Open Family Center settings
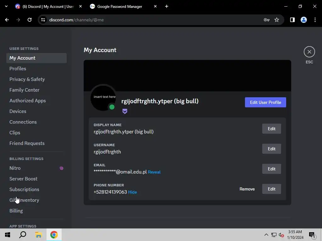 click(x=36, y=90)
